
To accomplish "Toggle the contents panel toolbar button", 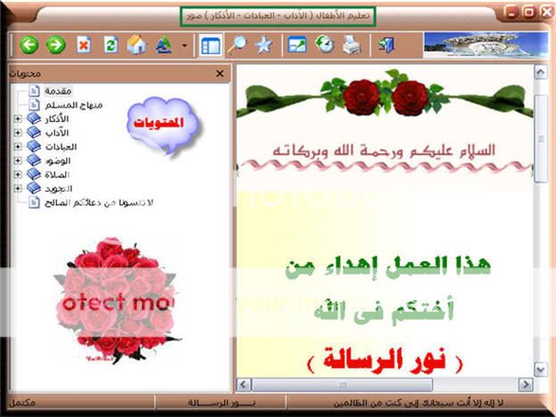I will (211, 45).
